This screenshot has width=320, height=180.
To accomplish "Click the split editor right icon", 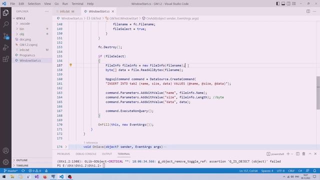I will (x=308, y=11).
